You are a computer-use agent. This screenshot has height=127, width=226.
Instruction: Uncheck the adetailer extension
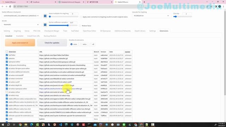[7, 59]
